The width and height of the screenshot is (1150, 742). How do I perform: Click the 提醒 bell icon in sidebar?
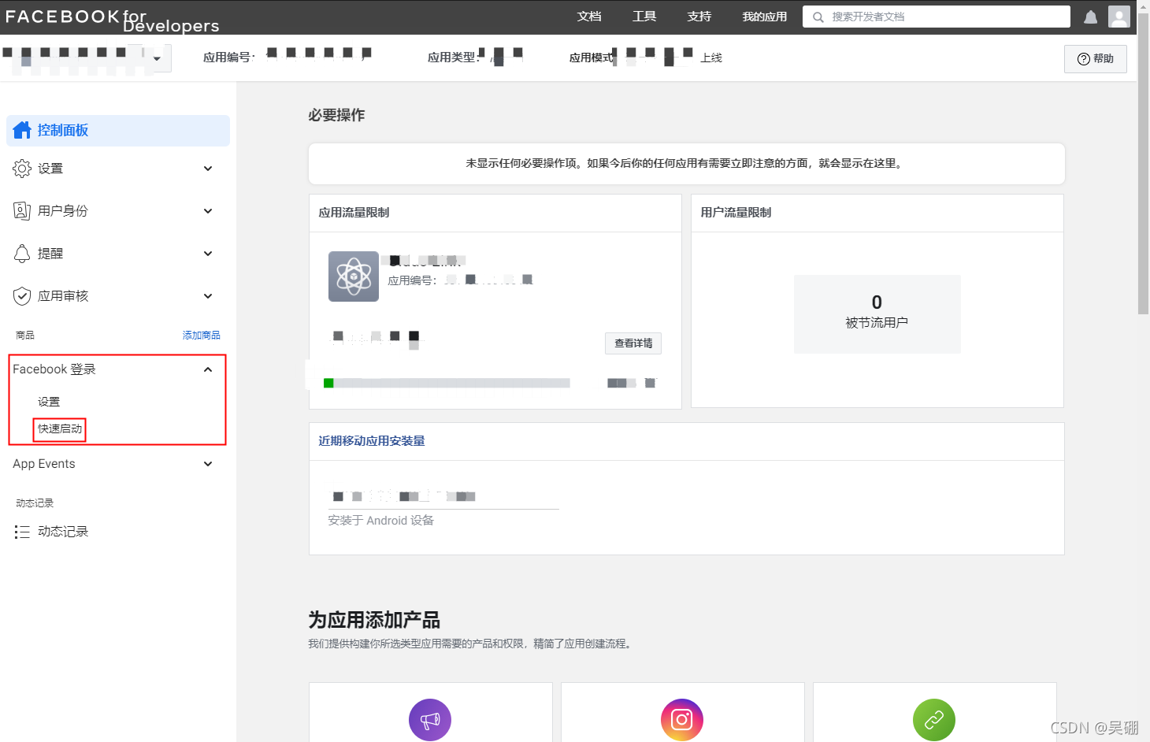[22, 254]
